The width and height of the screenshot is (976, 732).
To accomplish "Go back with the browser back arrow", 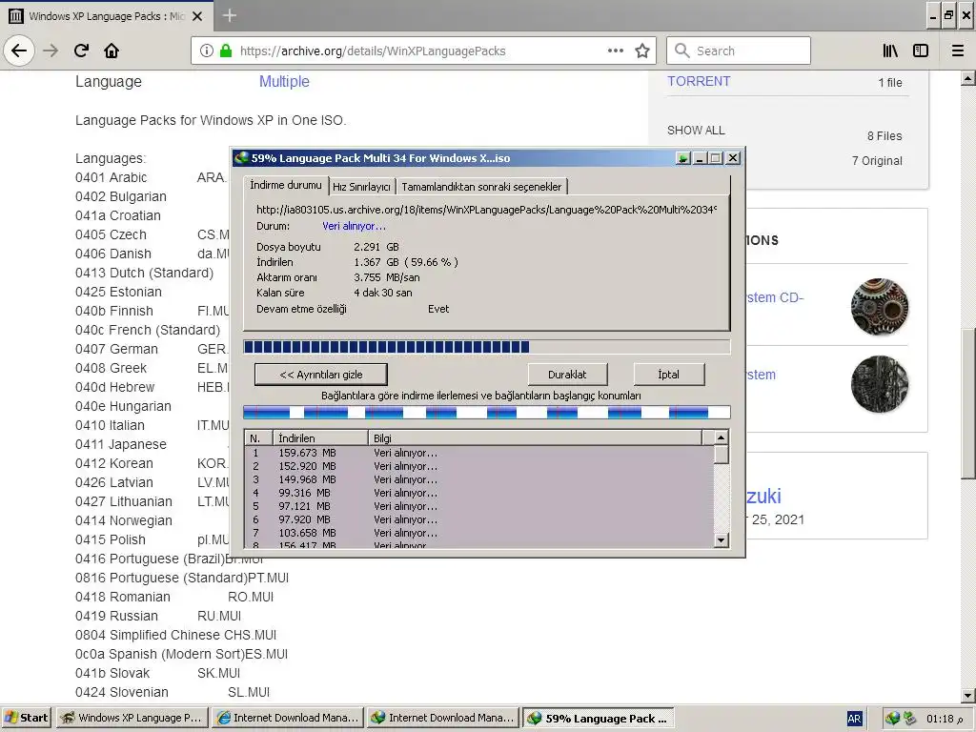I will (x=19, y=51).
